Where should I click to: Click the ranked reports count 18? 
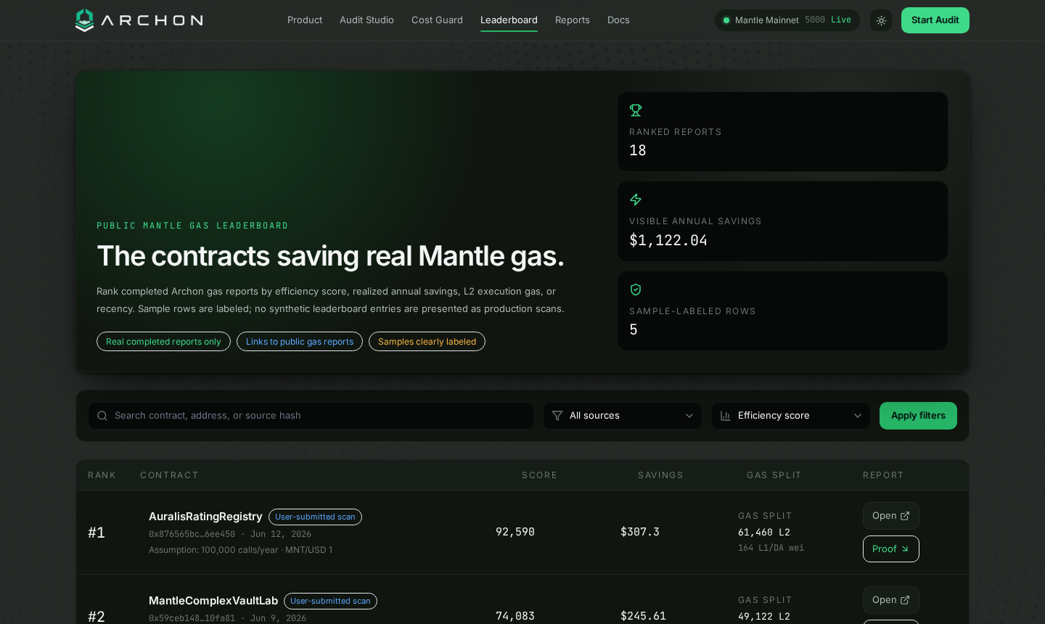click(638, 150)
